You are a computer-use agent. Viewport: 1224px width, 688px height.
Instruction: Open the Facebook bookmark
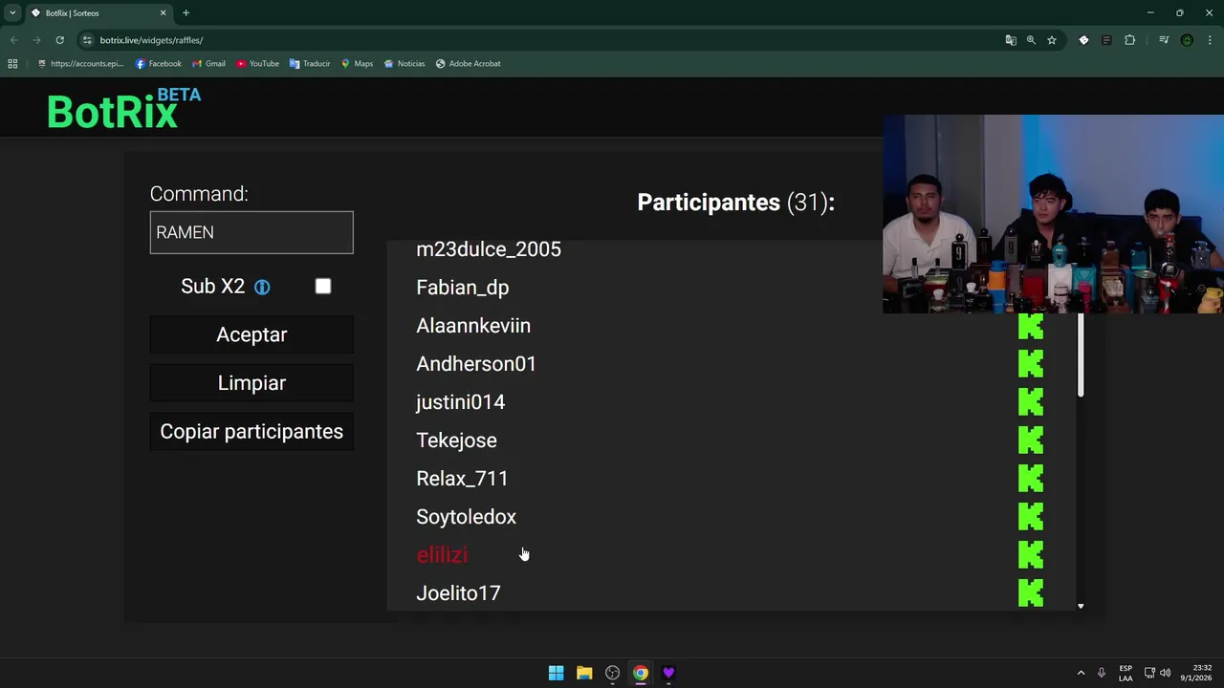coord(158,64)
